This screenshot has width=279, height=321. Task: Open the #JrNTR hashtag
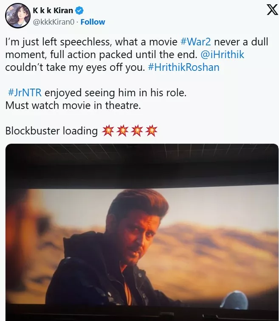point(25,93)
